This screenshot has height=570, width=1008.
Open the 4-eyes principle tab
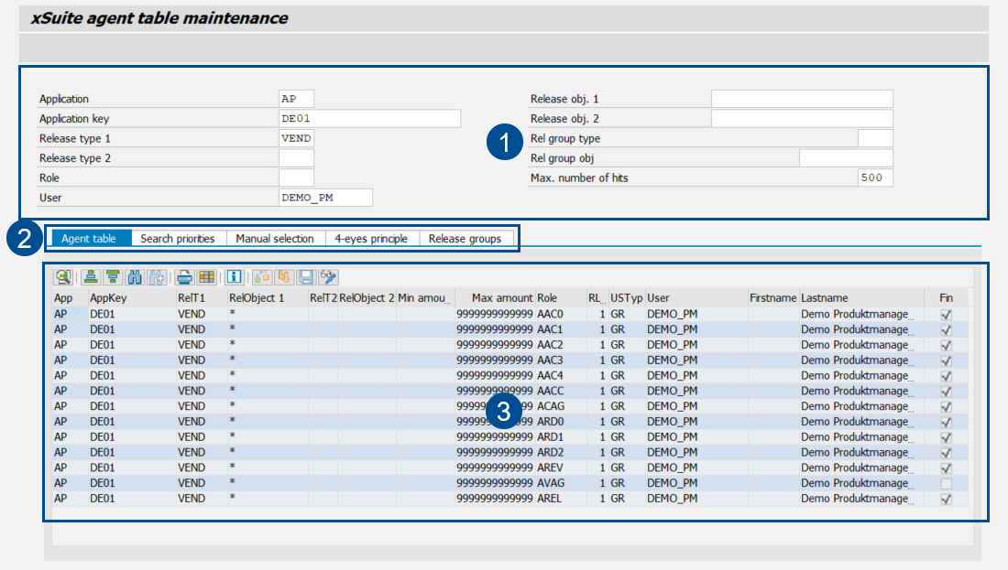pos(370,239)
